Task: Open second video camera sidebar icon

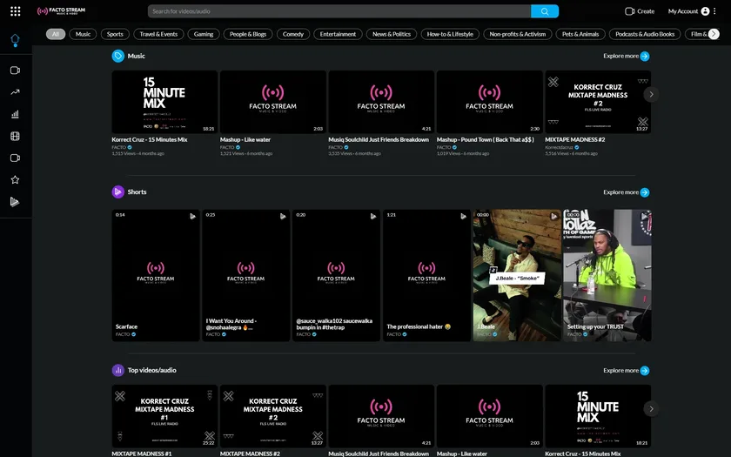Action: (x=15, y=158)
